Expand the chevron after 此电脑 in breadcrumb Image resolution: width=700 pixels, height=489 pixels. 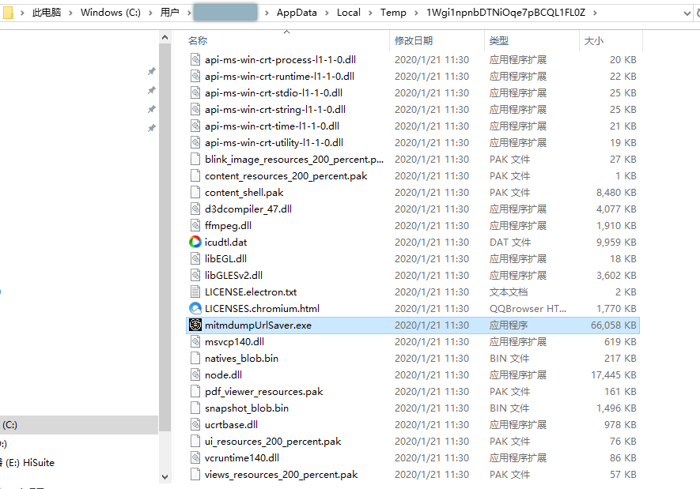point(70,13)
